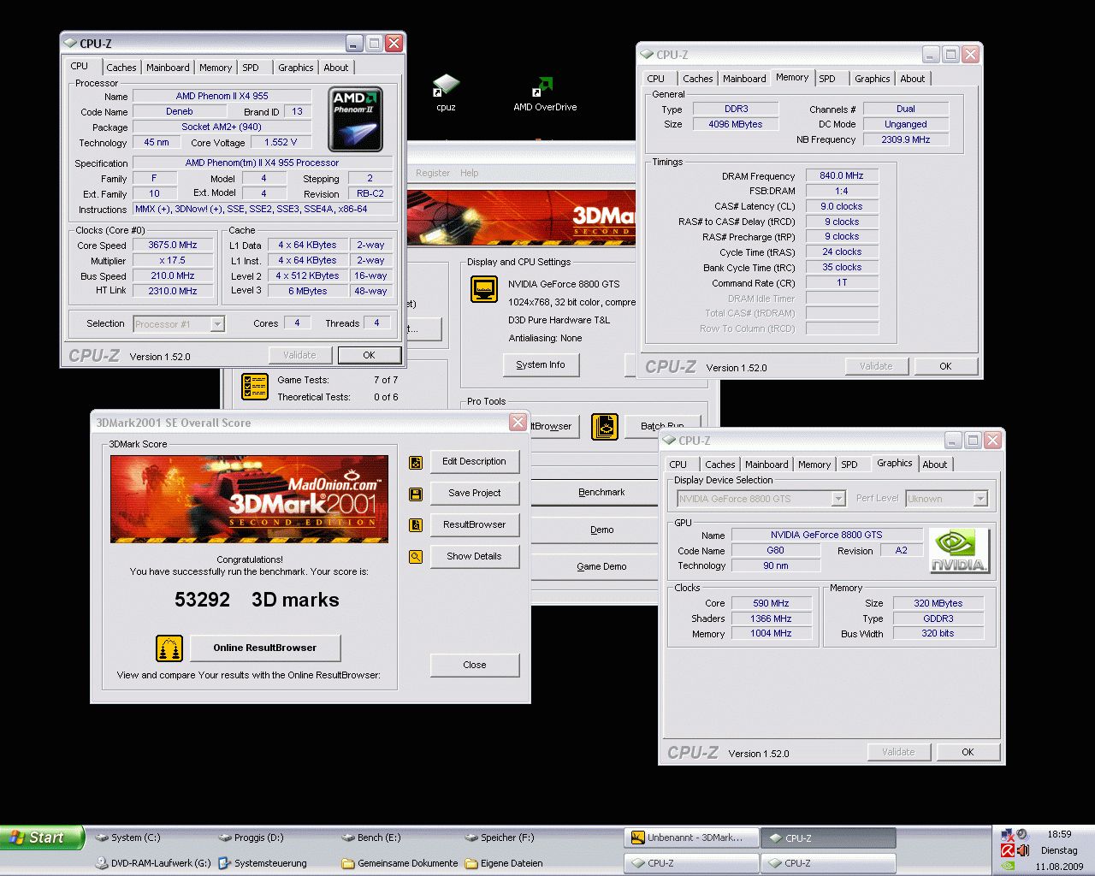Click the yellow tests list icon in 3DMark
1095x876 pixels.
[x=254, y=387]
